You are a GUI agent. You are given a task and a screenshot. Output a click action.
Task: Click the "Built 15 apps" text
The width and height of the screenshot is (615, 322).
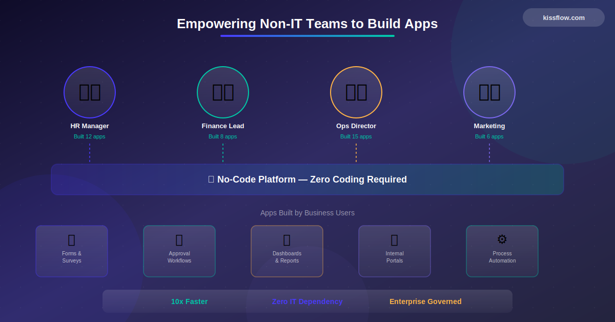point(356,137)
